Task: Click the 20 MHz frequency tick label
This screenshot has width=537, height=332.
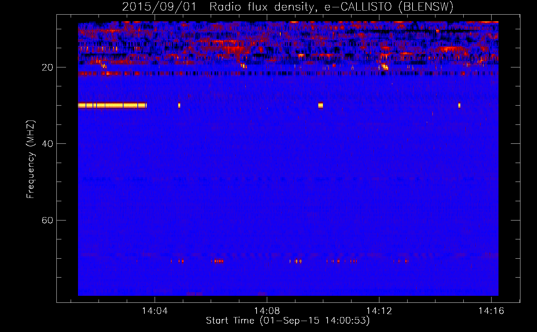Action: pyautogui.click(x=47, y=67)
